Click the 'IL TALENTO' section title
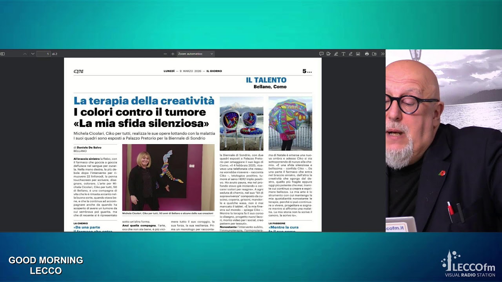 pos(266,80)
